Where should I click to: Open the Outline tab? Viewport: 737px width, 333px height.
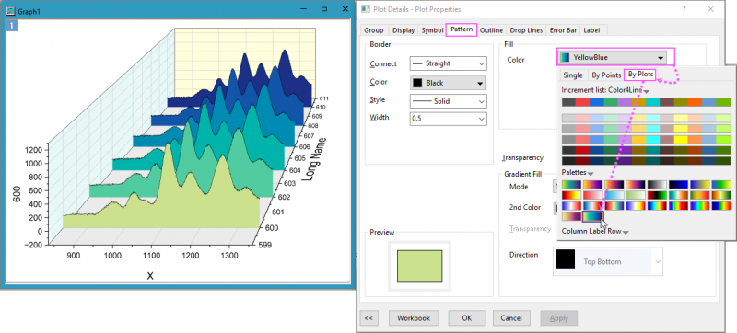click(x=492, y=30)
